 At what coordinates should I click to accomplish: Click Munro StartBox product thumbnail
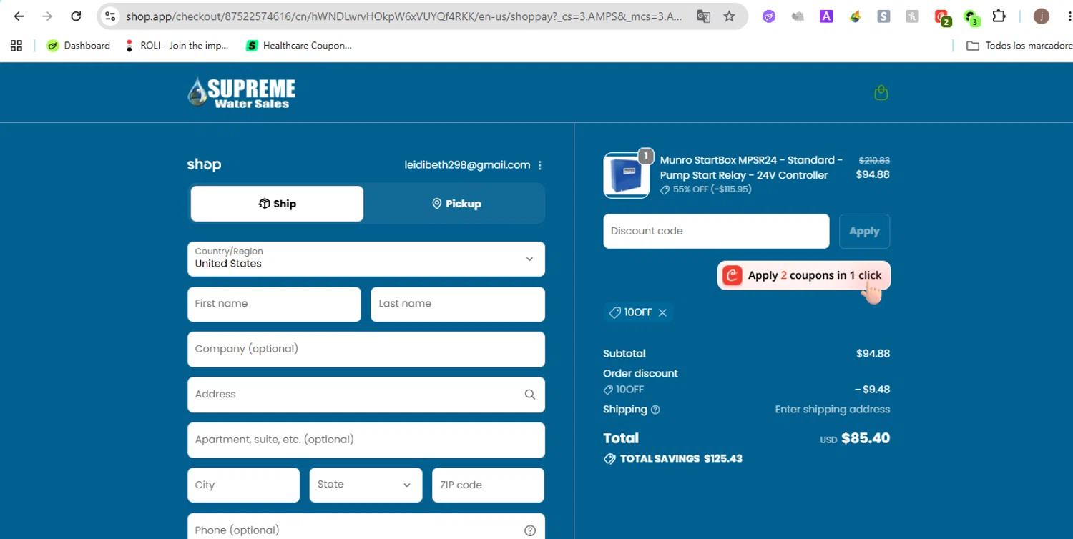[626, 175]
